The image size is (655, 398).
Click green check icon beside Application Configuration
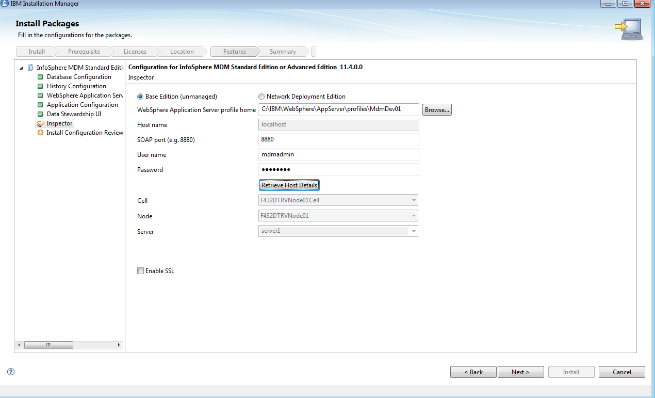pyautogui.click(x=40, y=105)
